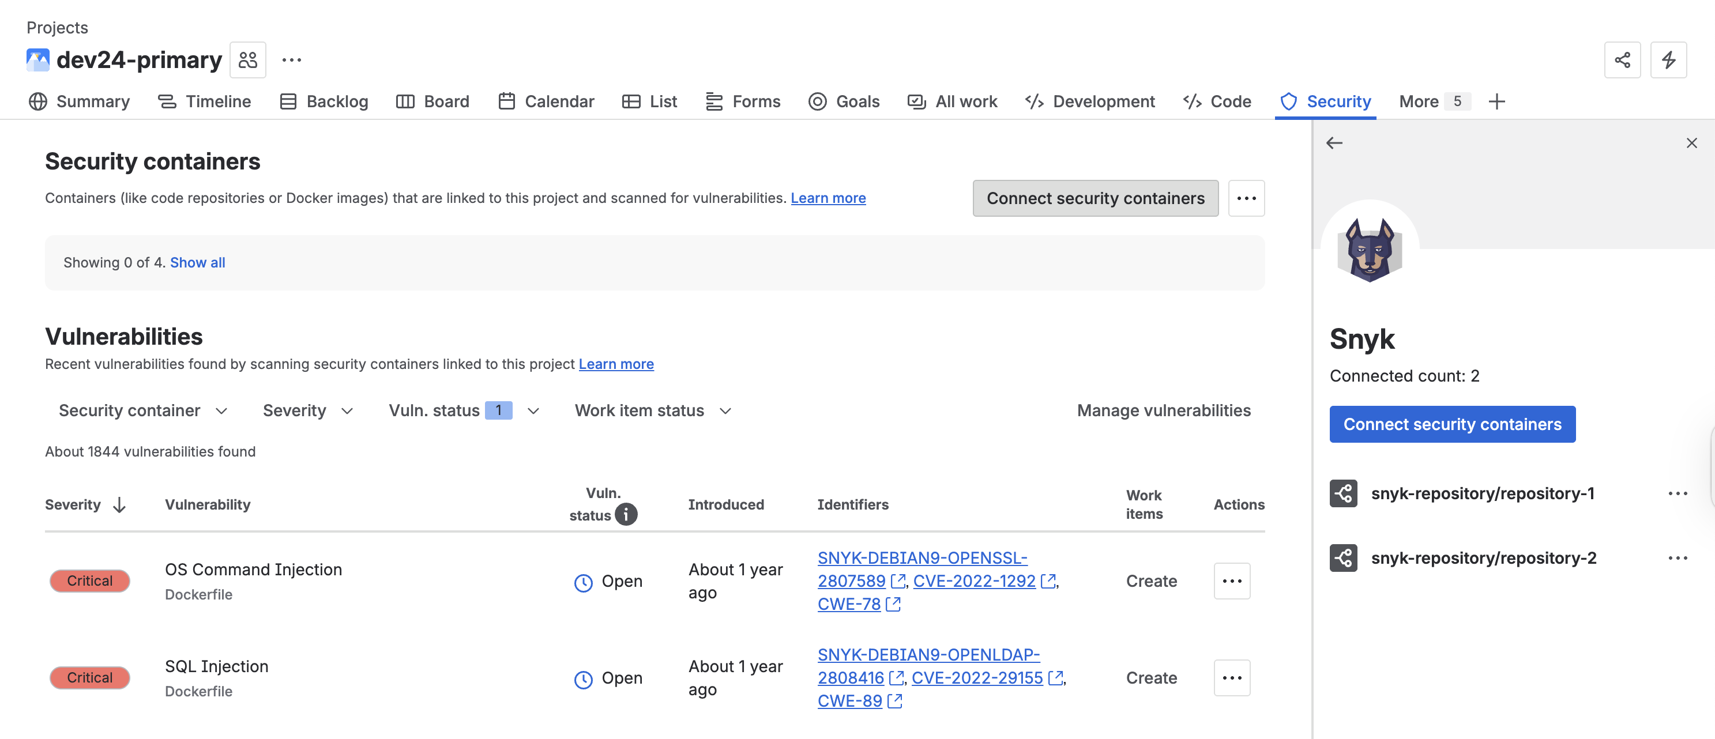Click the Connect security containers button

pos(1095,198)
